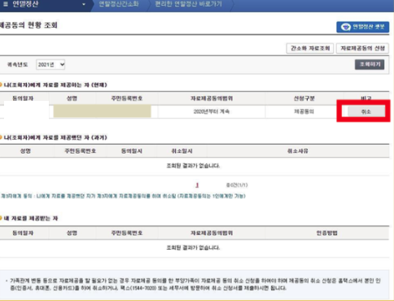This screenshot has height=301, width=394.
Task: Click the section heading ending in (현재)
Action: click(x=55, y=85)
